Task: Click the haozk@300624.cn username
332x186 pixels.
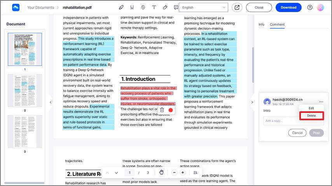Action: coord(287,99)
